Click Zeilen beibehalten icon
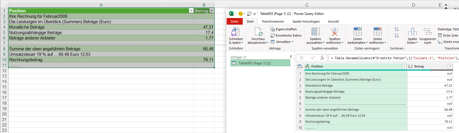This screenshot has width=459, height=133. pos(357,32)
